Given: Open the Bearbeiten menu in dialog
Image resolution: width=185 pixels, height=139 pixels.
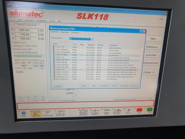Looking at the screenshot, I should coord(65,32).
